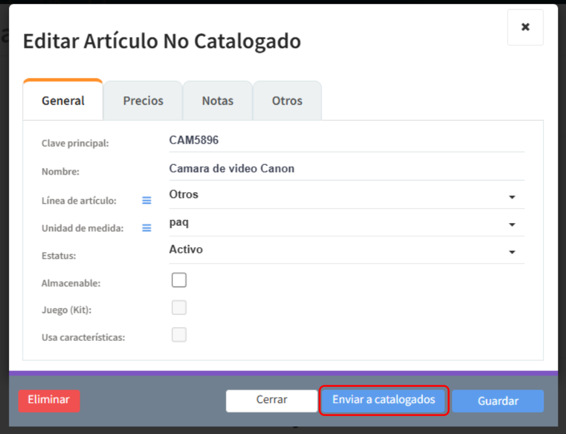Open the Línea de artículo list icon

pos(146,201)
